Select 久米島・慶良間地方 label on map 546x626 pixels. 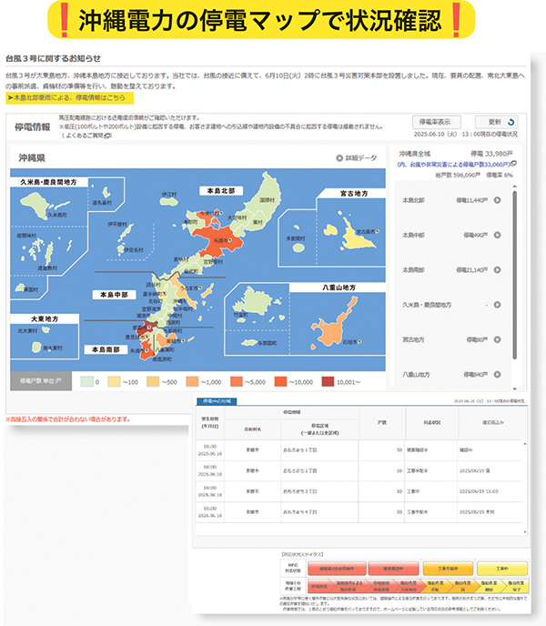click(x=48, y=182)
